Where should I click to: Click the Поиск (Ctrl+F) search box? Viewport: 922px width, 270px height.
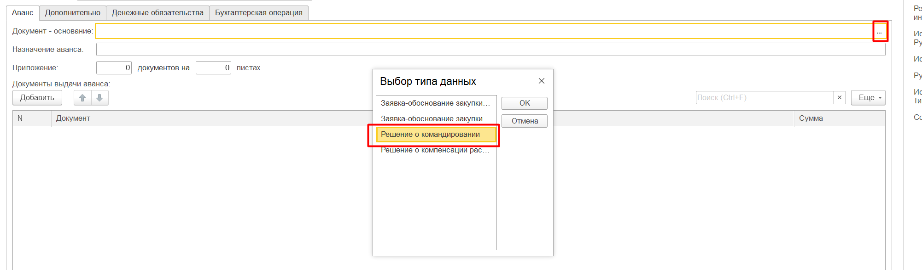[764, 98]
